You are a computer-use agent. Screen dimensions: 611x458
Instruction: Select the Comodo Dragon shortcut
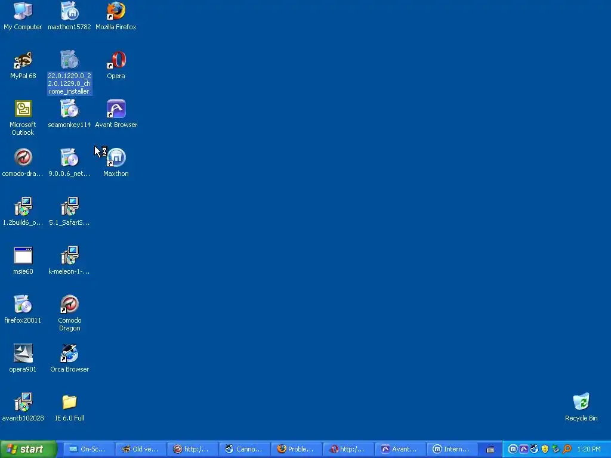tap(69, 313)
